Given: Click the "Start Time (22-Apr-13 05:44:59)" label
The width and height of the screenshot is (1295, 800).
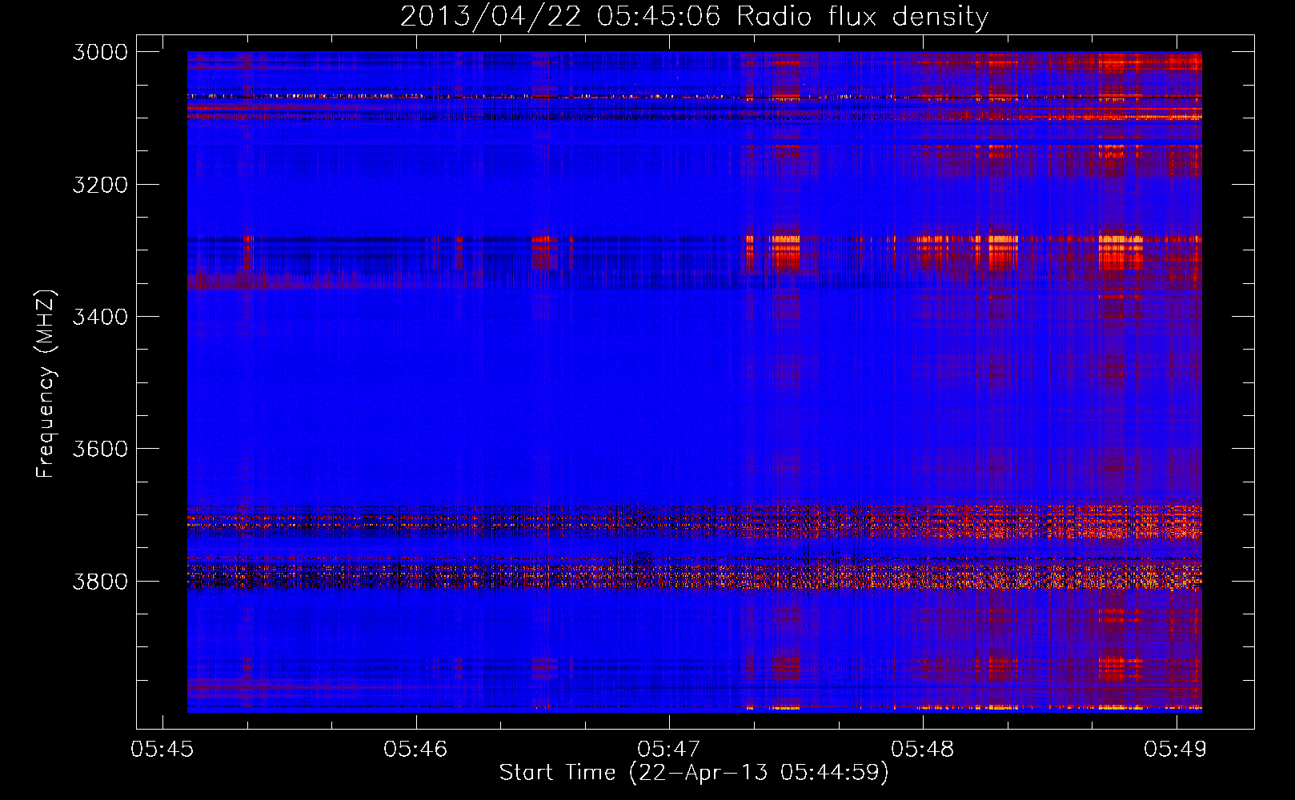Looking at the screenshot, I should [x=694, y=772].
